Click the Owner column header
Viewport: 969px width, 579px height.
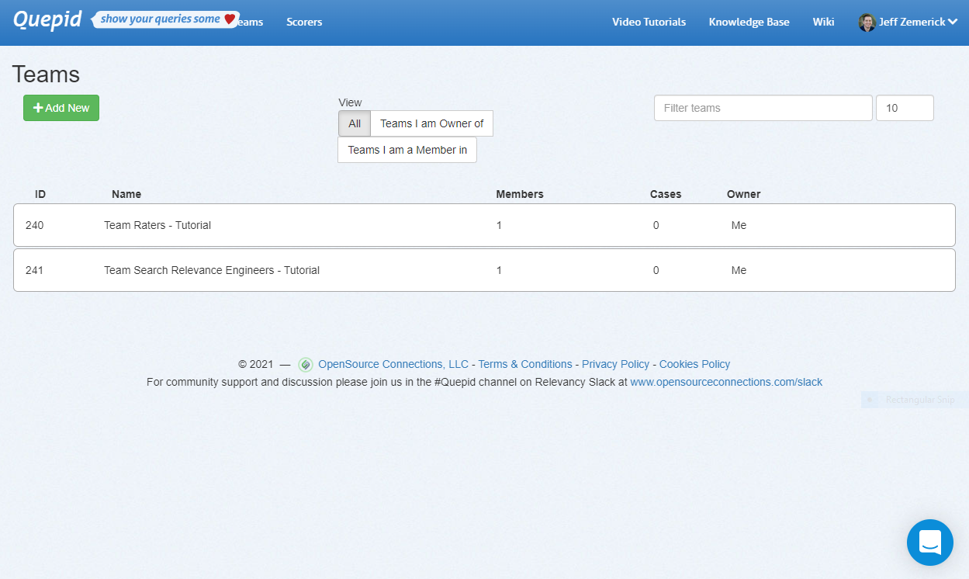pos(744,194)
